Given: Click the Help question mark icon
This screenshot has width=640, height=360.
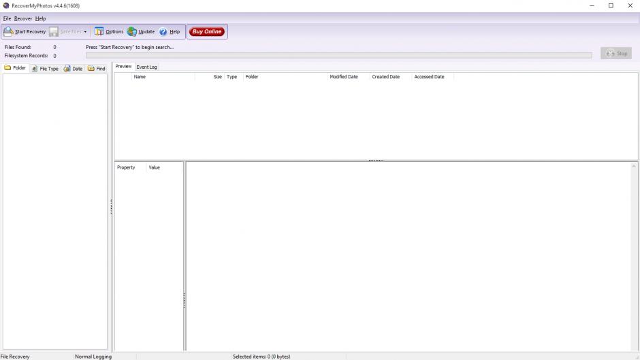Looking at the screenshot, I should [163, 31].
